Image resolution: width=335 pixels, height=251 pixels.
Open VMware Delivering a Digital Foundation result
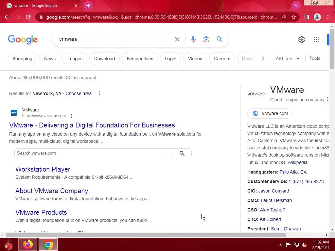92,125
